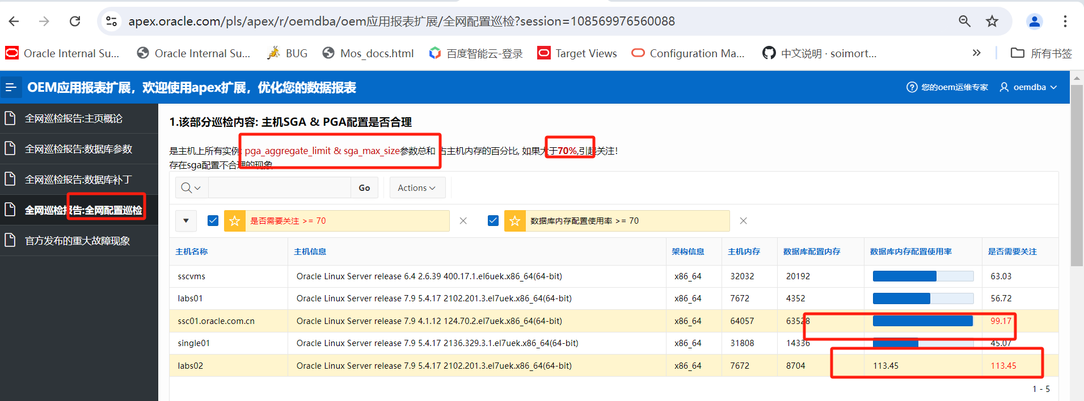Open 全网巡检报告:数据库补丁 menu item
The image size is (1084, 401).
click(x=79, y=180)
